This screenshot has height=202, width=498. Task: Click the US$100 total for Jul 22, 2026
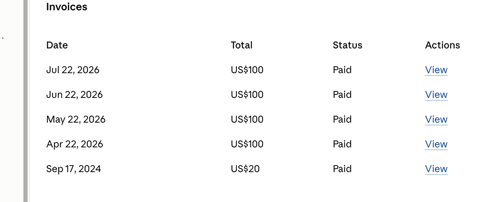click(x=247, y=70)
